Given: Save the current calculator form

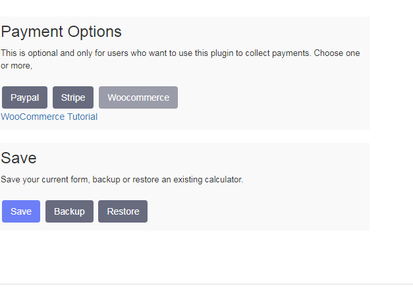Looking at the screenshot, I should click(x=21, y=211).
